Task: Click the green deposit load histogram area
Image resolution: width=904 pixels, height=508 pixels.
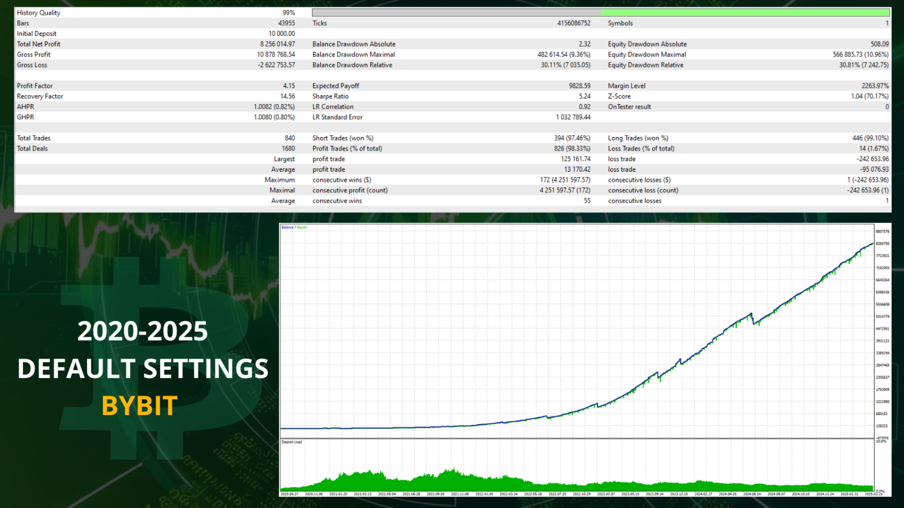Action: (453, 479)
